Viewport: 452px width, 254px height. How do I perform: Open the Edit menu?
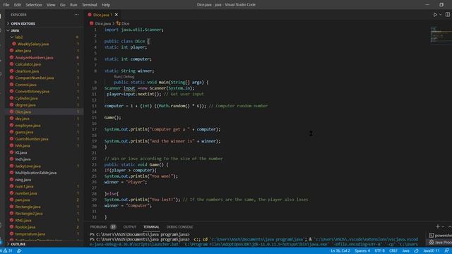[x=17, y=5]
